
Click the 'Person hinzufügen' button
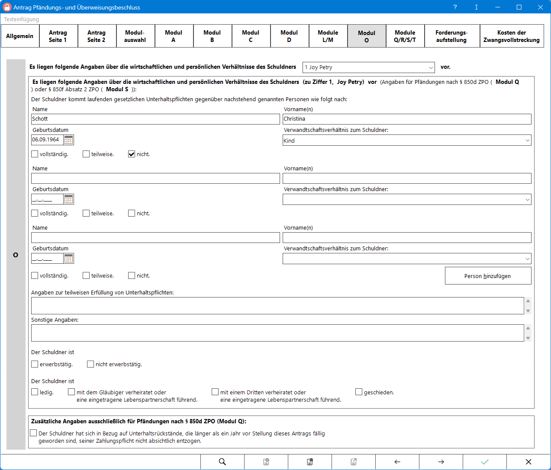point(488,276)
